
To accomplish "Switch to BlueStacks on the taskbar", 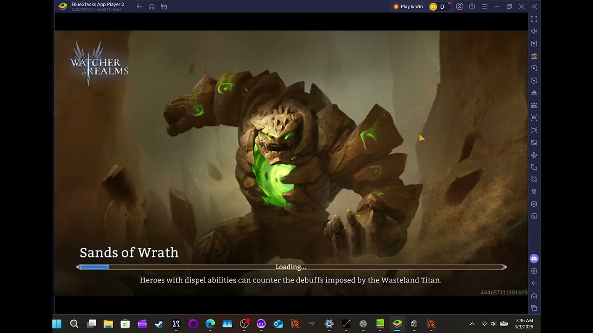I will coord(397,324).
